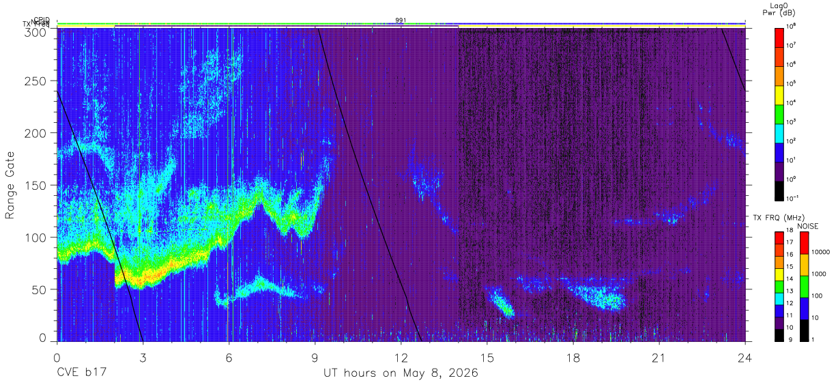
Task: Select the black bottom segment of NOISE colorbar
Action: tap(805, 330)
